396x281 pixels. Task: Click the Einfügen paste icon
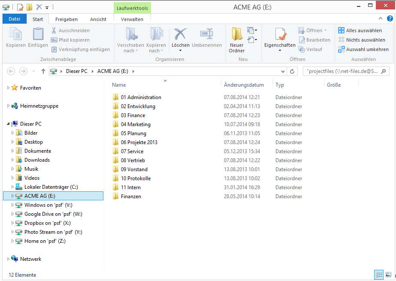38,34
